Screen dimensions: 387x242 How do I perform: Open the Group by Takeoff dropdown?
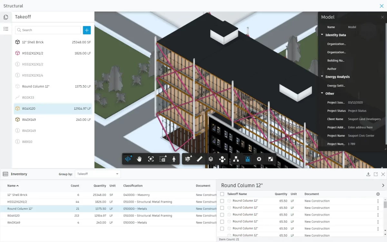(98, 174)
